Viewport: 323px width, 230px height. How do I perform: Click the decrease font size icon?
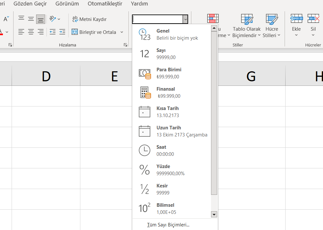point(6,19)
